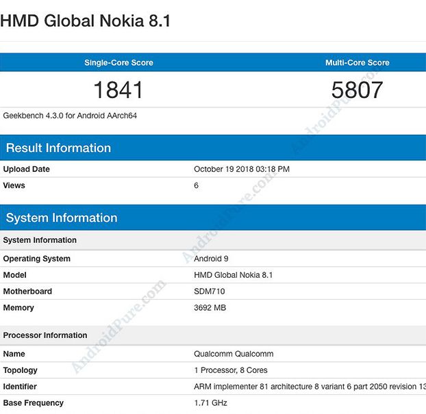Click the Operating System label
The height and width of the screenshot is (414, 426).
click(37, 259)
